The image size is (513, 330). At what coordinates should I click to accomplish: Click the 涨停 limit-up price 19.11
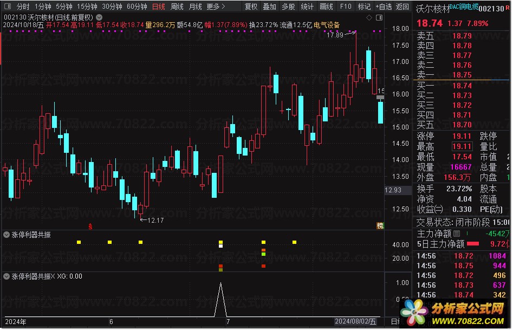[462, 136]
